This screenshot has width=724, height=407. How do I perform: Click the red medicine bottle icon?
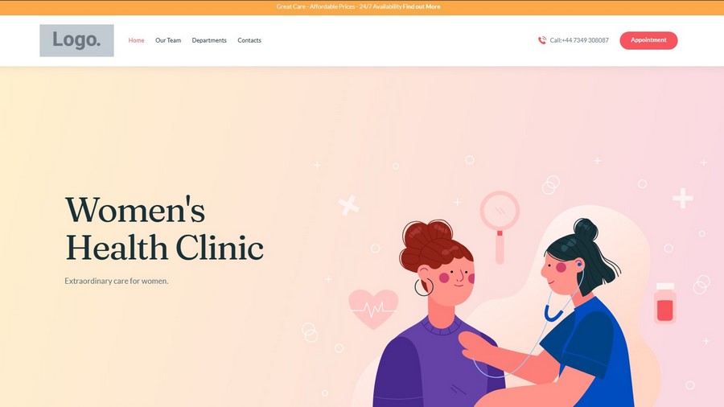665,302
